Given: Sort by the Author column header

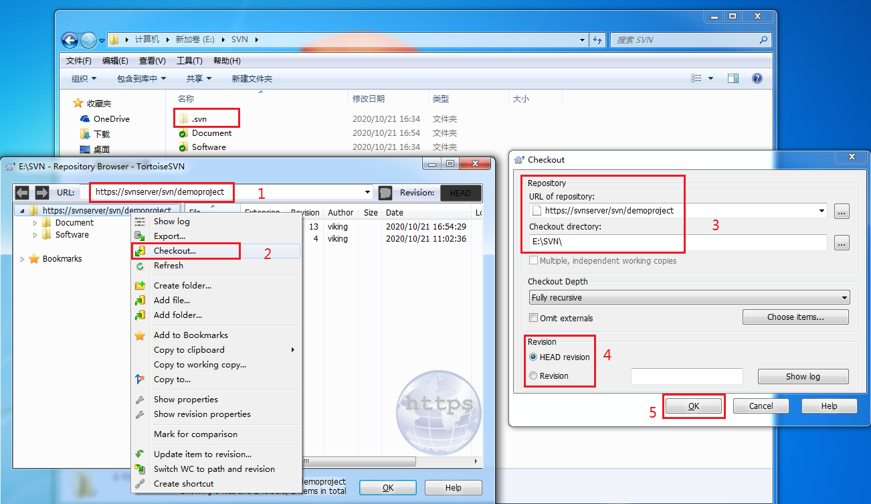Looking at the screenshot, I should point(342,213).
